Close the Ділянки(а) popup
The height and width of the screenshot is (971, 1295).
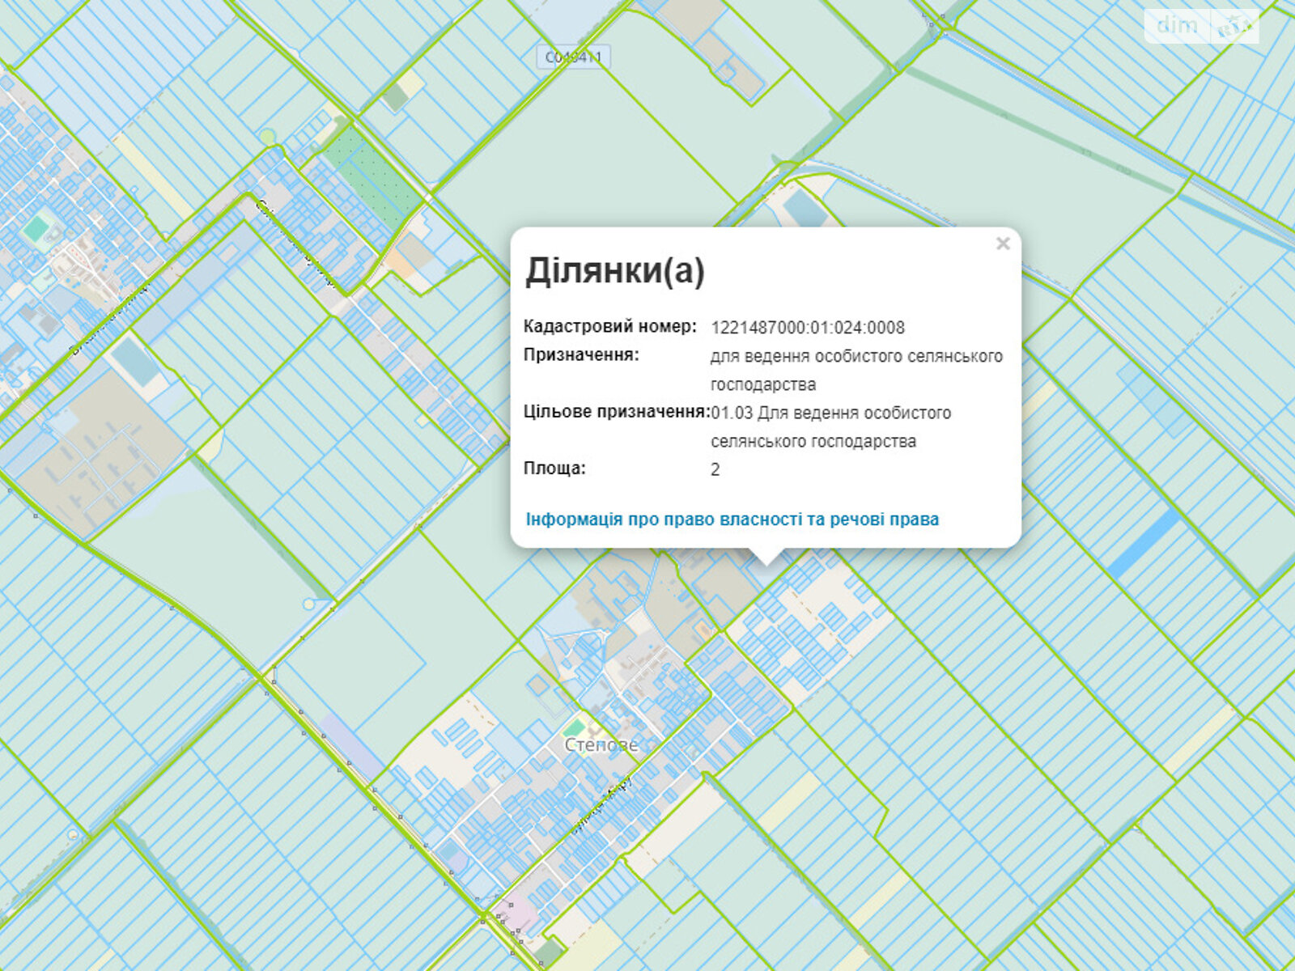(x=1003, y=244)
